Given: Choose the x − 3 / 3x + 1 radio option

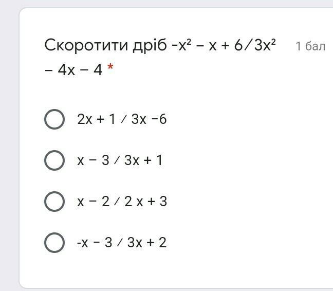Looking at the screenshot, I should coord(54,160).
